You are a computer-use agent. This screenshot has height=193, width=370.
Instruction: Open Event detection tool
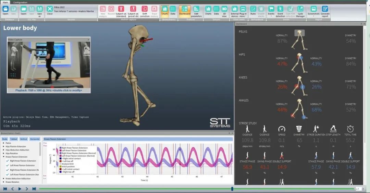280,11
